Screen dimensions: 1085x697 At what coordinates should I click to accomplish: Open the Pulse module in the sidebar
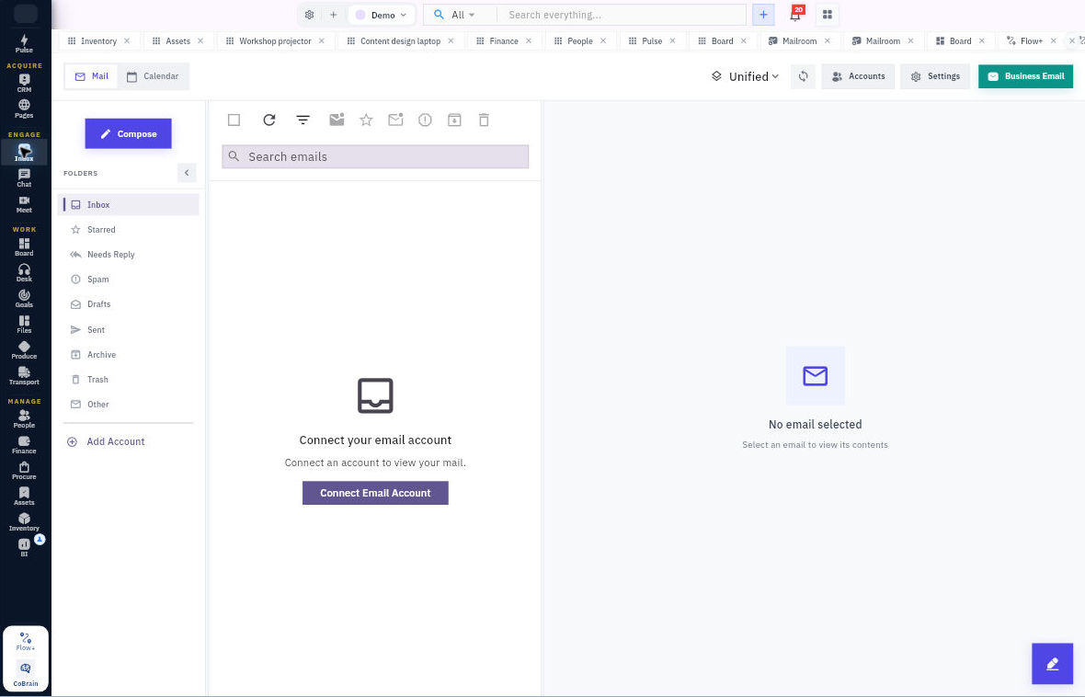[24, 43]
